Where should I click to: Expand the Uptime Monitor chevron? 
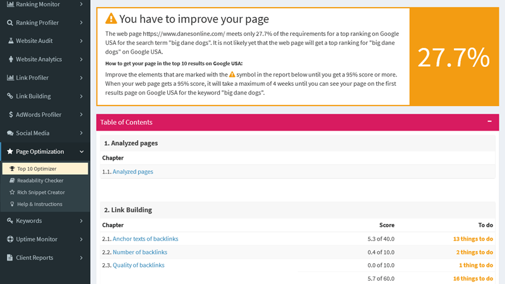pos(81,239)
